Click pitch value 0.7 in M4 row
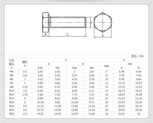Image resolution: width=153 pixels, height=123 pixels. pos(25,71)
